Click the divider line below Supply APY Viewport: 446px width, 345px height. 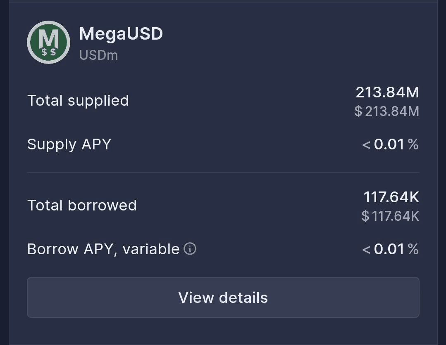(223, 172)
